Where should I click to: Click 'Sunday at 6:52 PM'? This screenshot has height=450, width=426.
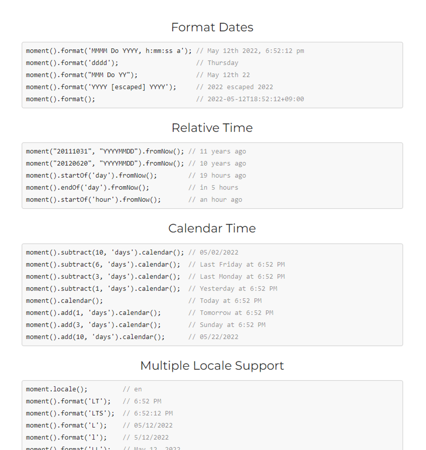pyautogui.click(x=233, y=325)
